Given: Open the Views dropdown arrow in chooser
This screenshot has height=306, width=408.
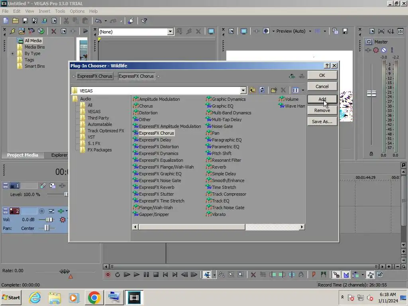Looking at the screenshot, I should (x=303, y=90).
